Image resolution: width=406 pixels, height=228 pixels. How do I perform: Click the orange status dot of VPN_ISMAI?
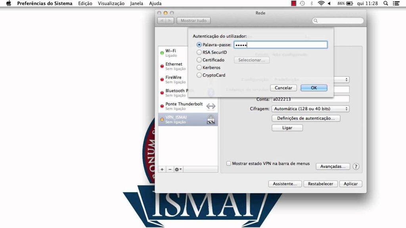point(162,120)
